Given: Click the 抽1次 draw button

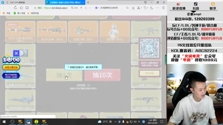Looking at the screenshot, I should coord(64,75).
